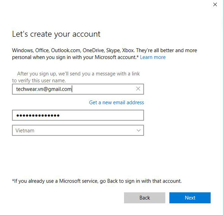Clear the email field with X icon
The width and height of the screenshot is (223, 216).
138,89
